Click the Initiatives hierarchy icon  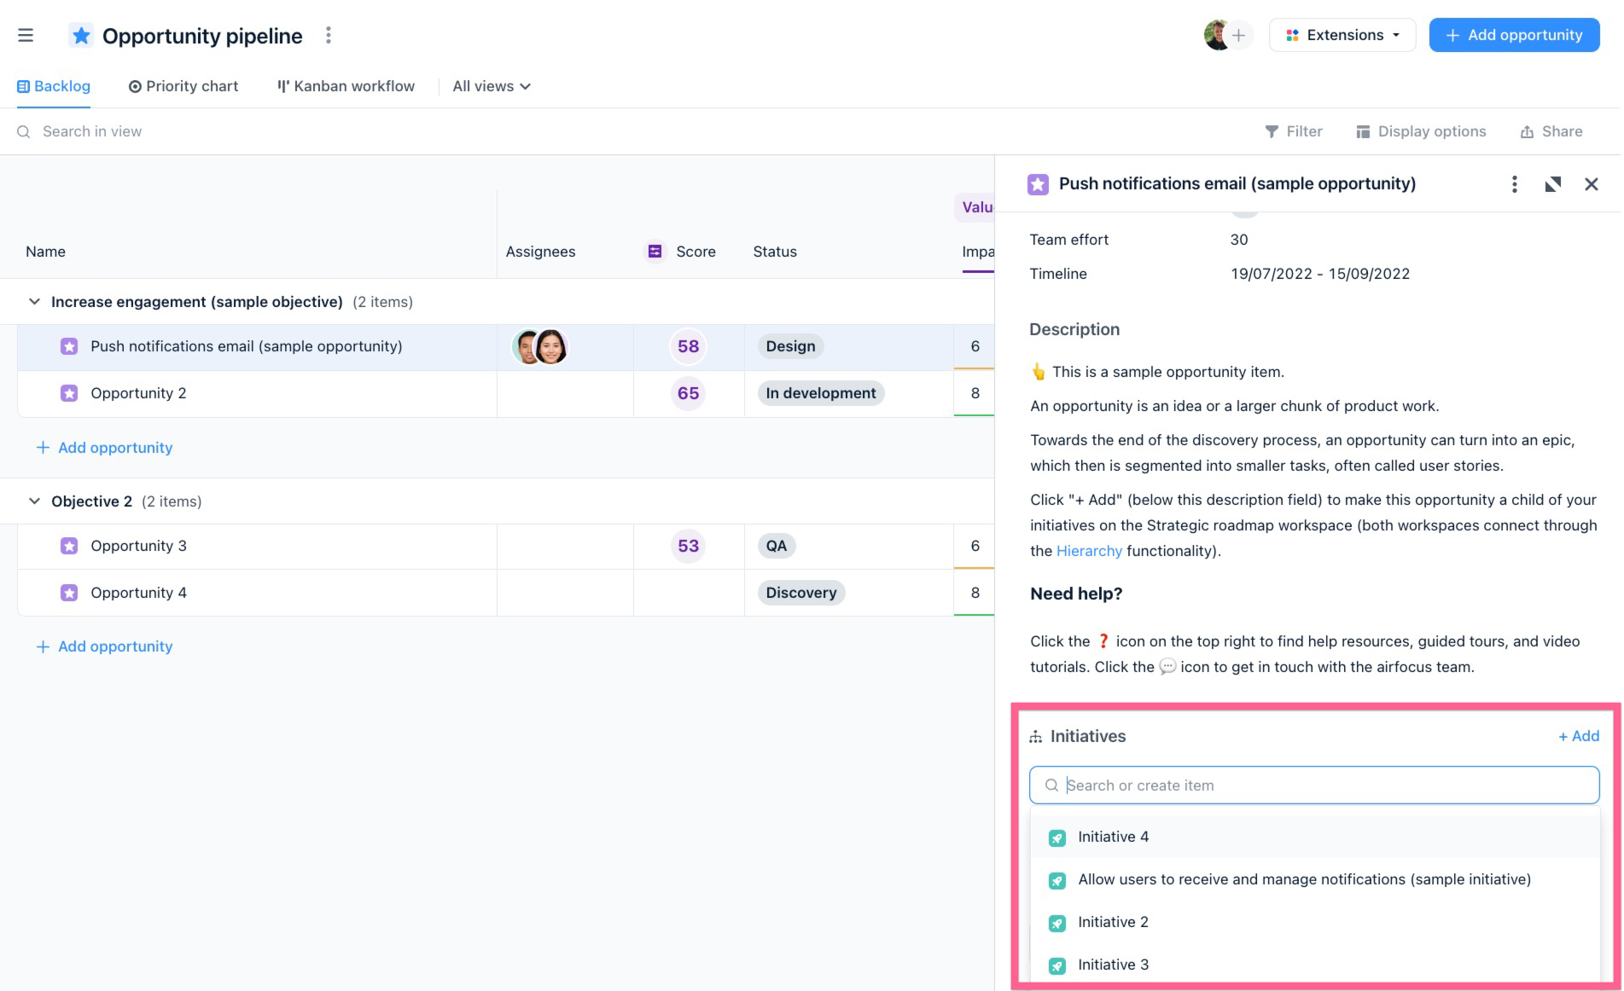[x=1036, y=737]
